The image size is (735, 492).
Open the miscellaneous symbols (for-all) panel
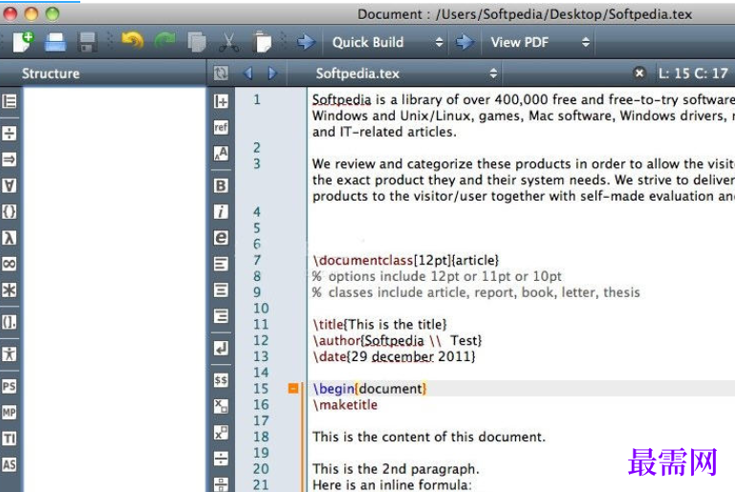(10, 186)
